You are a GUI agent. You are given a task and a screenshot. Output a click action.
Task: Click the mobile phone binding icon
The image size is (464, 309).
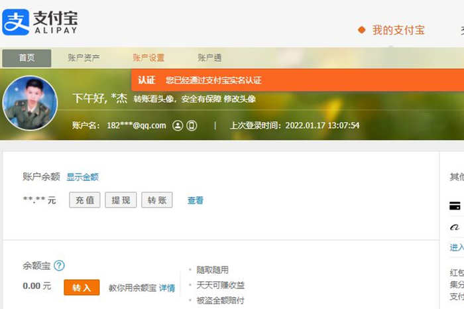192,125
